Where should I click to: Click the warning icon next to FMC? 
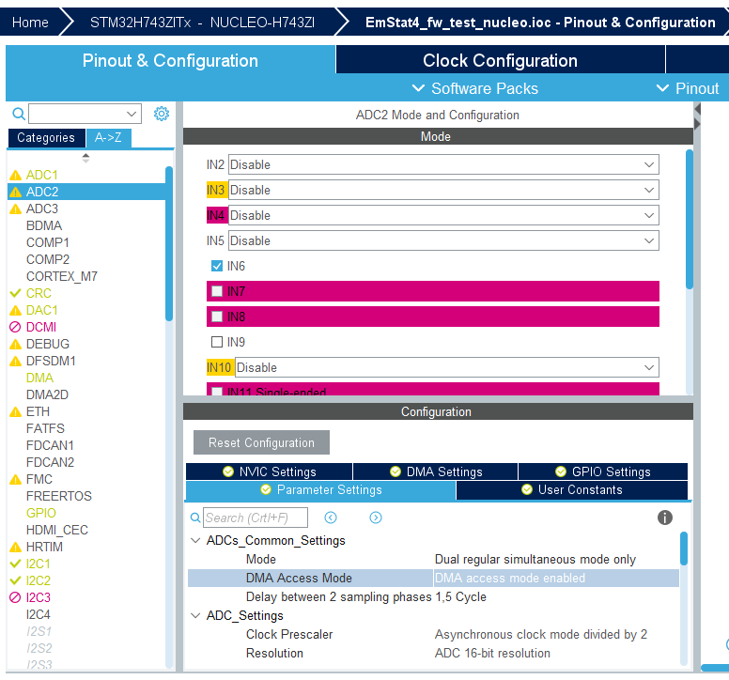coord(15,479)
